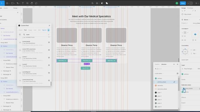Screen dimensions: 200x112
Task: Click the Content Reel profile avatar icon
Action: [48, 30]
